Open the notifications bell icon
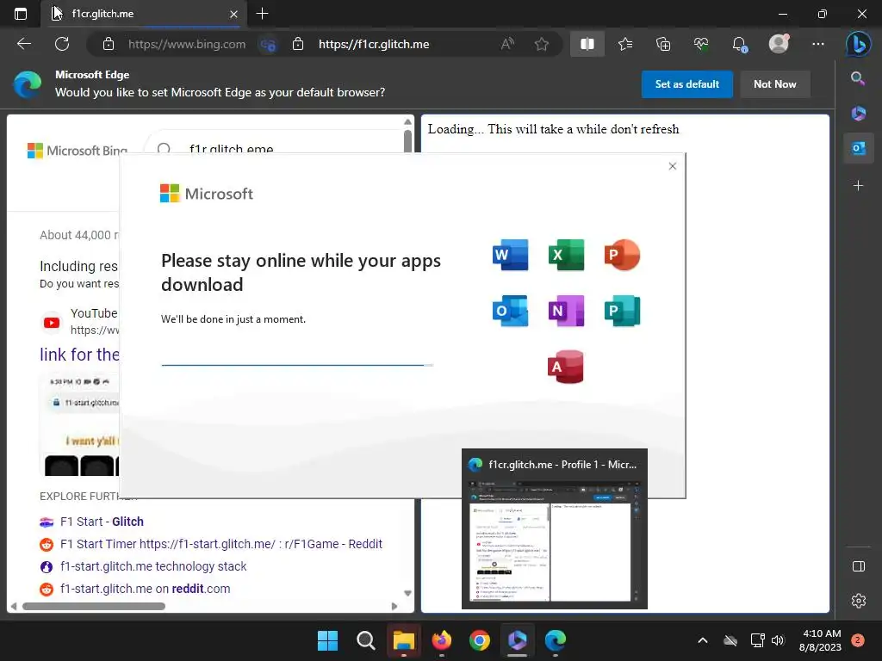Image resolution: width=882 pixels, height=661 pixels. pos(740,44)
